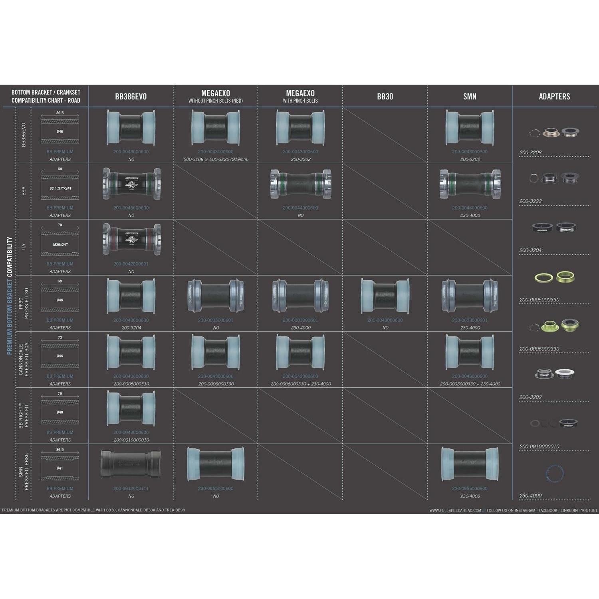Click the BB386EVO column header

pos(131,97)
